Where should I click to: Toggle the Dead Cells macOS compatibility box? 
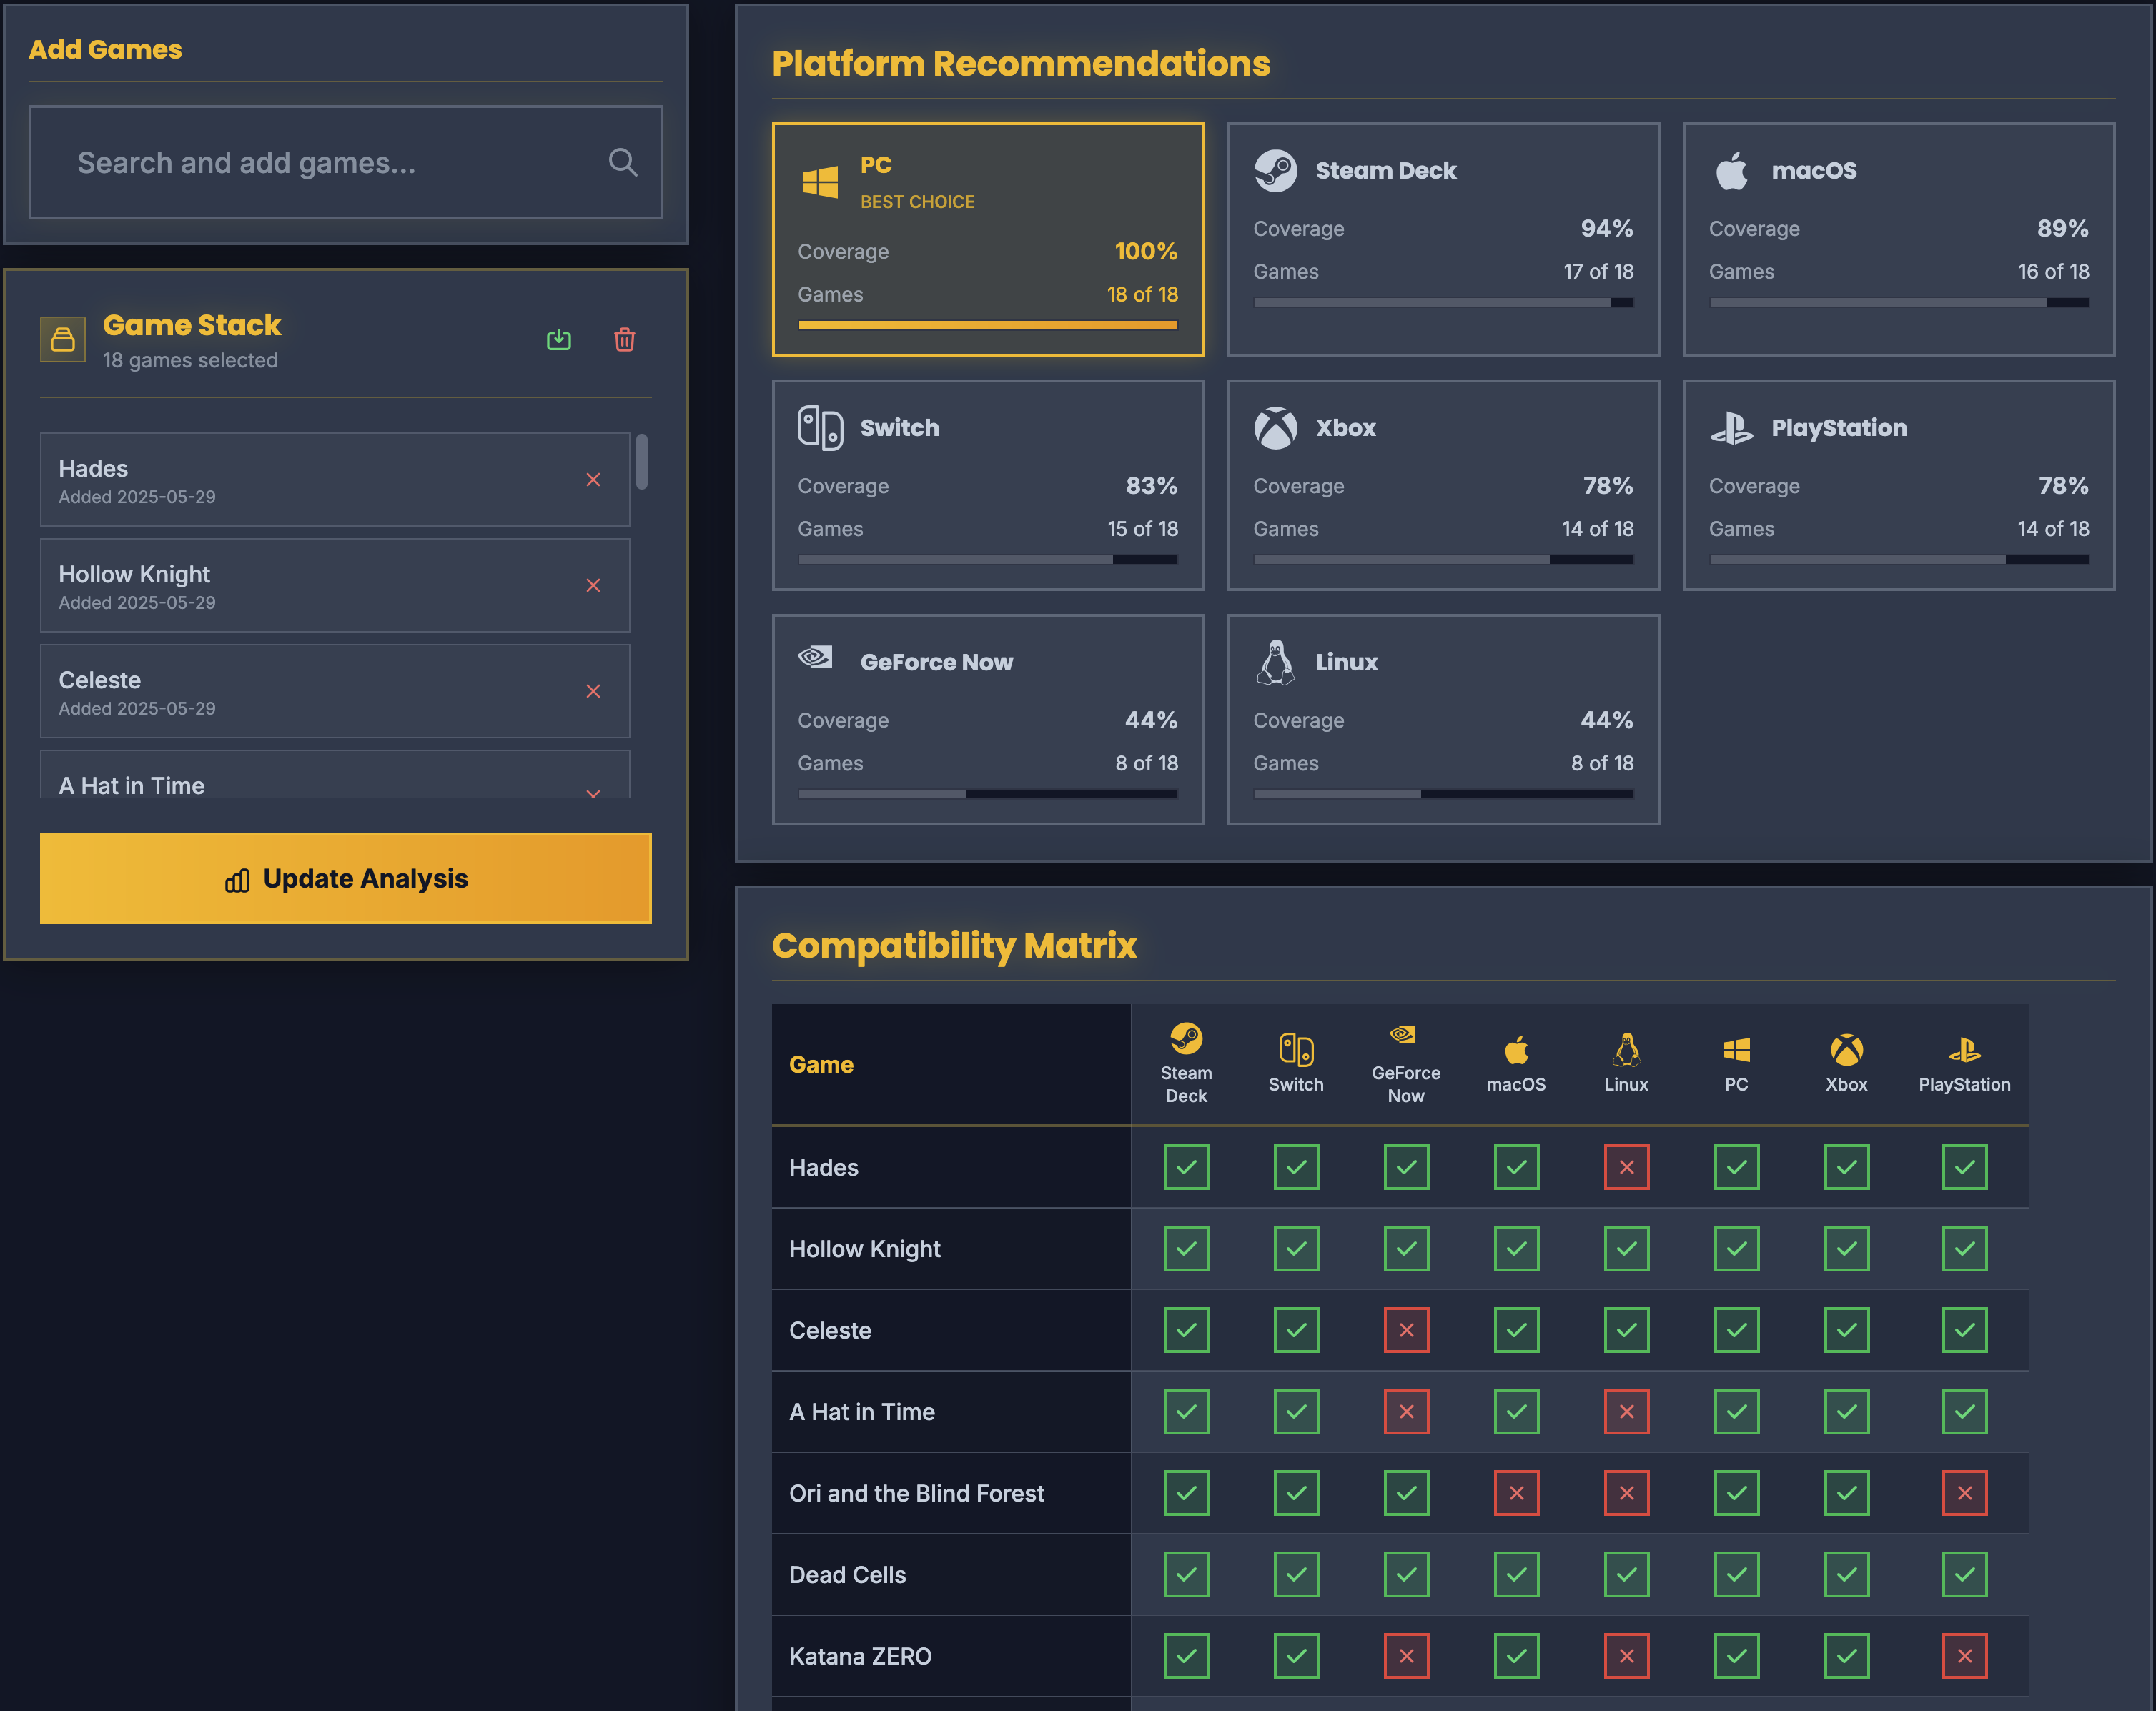[x=1516, y=1574]
